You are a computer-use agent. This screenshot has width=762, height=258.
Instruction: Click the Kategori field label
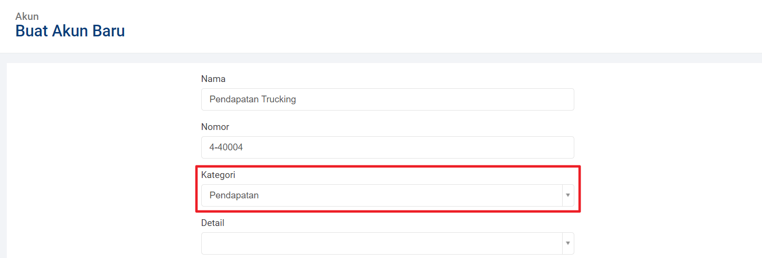pos(218,175)
